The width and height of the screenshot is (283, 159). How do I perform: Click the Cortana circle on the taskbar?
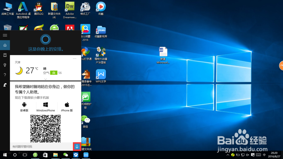[15, 155]
